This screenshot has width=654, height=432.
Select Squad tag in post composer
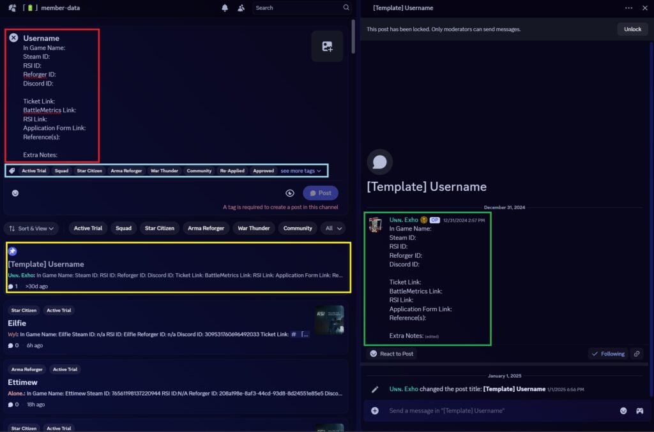[61, 171]
